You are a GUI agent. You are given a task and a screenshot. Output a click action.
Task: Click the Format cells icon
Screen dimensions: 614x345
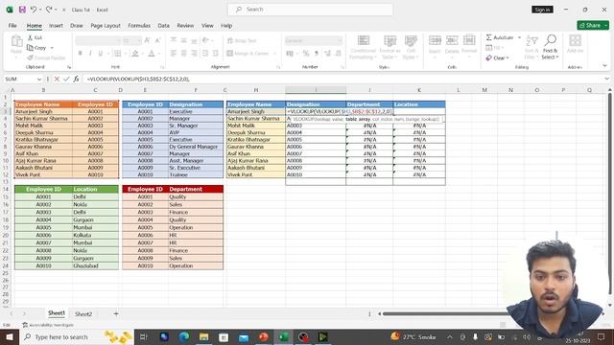[469, 40]
